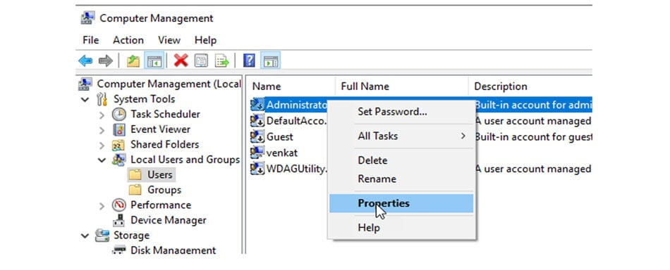
Task: Collapse the System Tools tree node
Action: coord(85,100)
